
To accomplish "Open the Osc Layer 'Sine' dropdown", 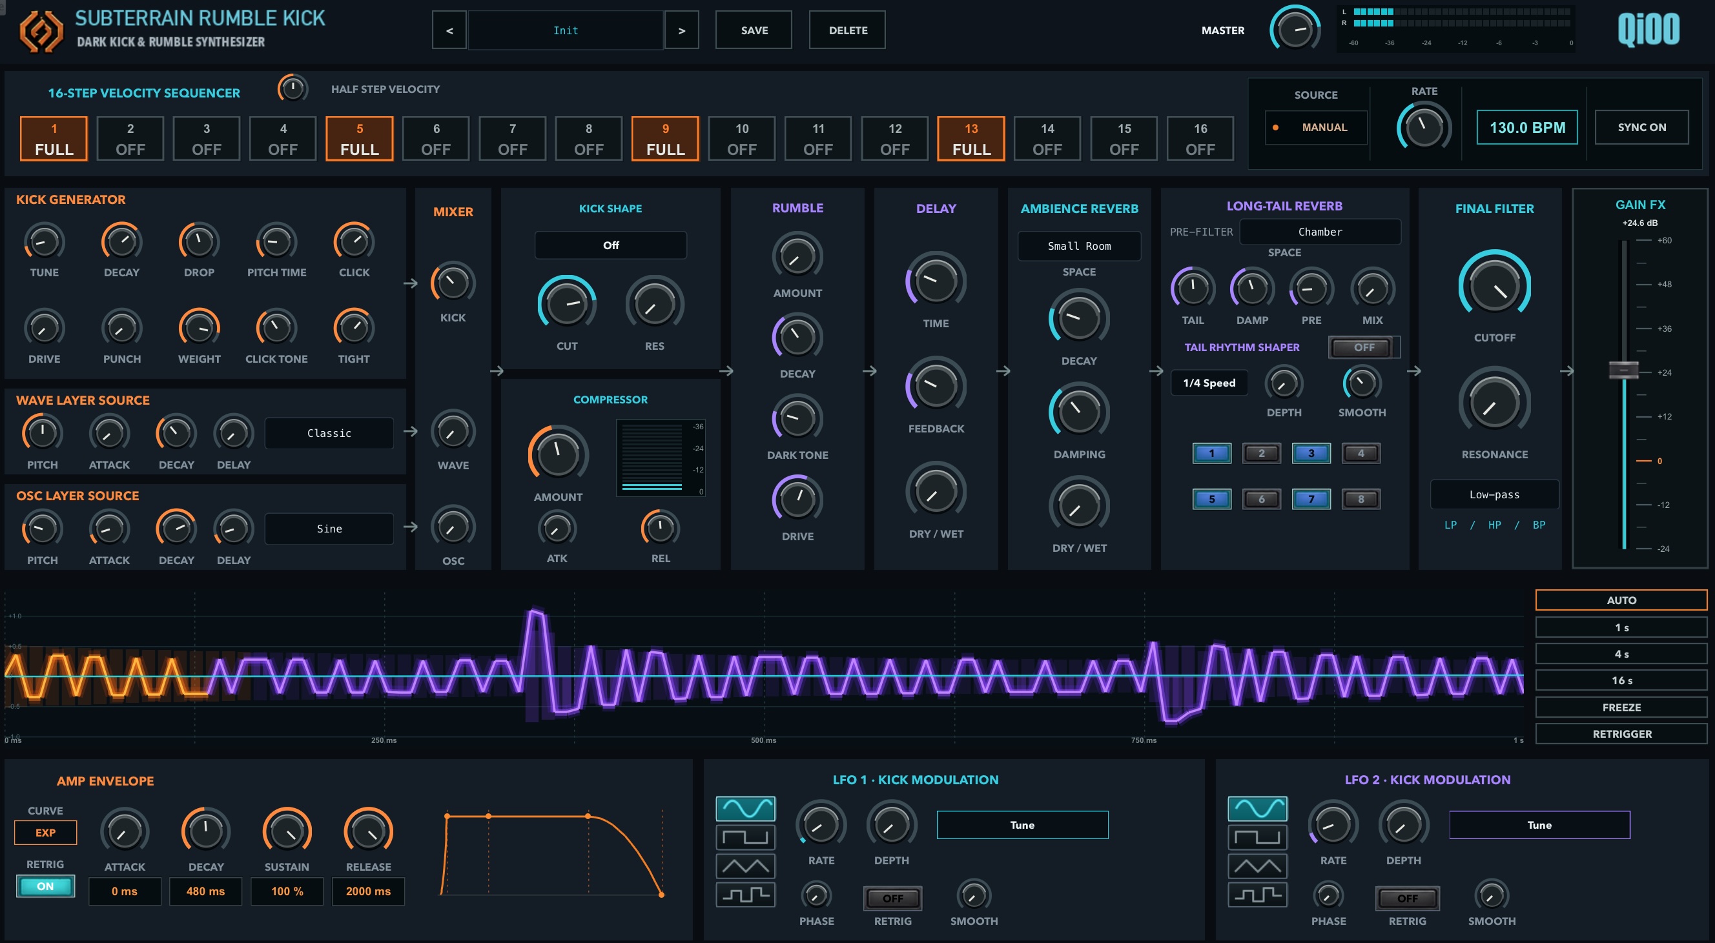I will coord(329,529).
